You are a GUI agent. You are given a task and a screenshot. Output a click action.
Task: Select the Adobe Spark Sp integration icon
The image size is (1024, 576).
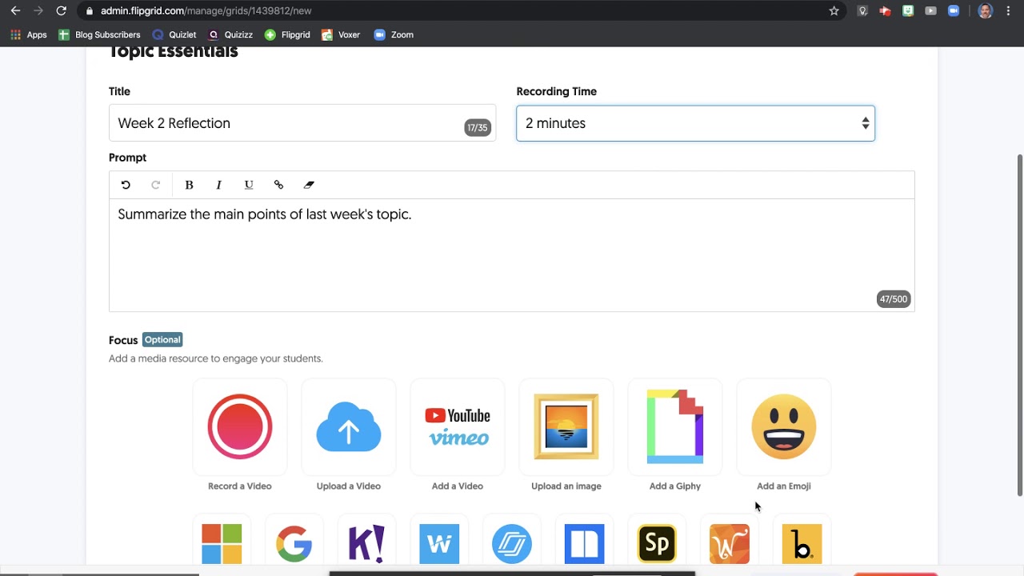coord(657,544)
